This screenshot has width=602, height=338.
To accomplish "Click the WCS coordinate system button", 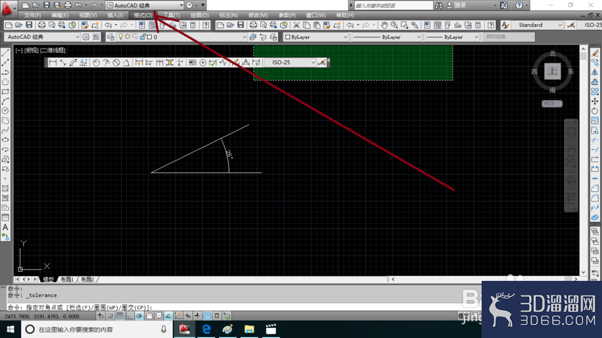I will 551,103.
